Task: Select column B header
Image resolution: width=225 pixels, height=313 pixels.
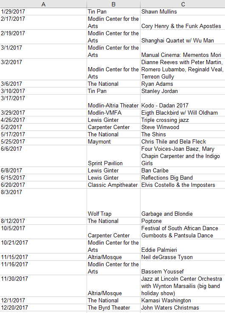Action: 113,4
